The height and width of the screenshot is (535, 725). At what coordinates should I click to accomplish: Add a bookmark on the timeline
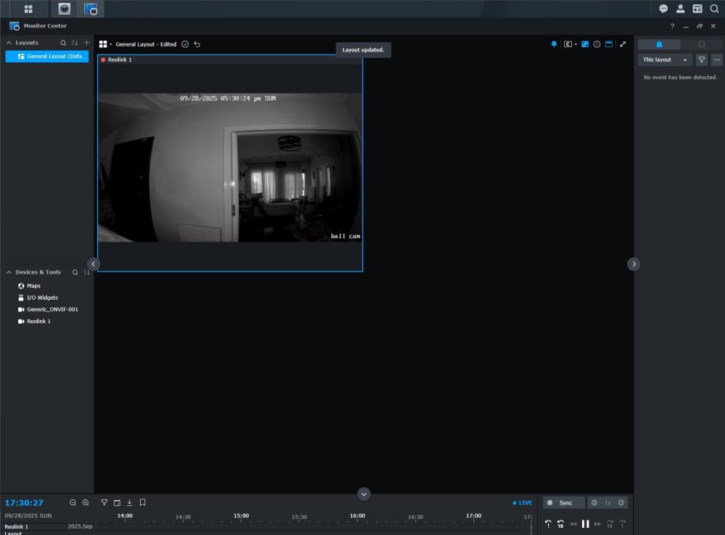pos(142,502)
